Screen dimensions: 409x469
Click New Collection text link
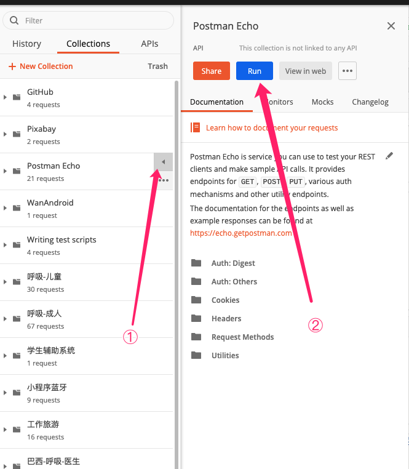pyautogui.click(x=46, y=66)
